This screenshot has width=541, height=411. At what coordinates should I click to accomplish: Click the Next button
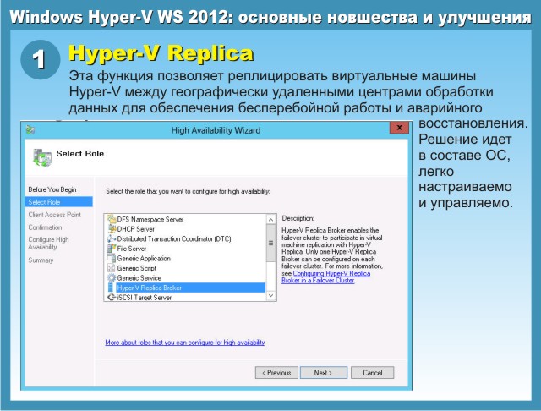point(323,373)
